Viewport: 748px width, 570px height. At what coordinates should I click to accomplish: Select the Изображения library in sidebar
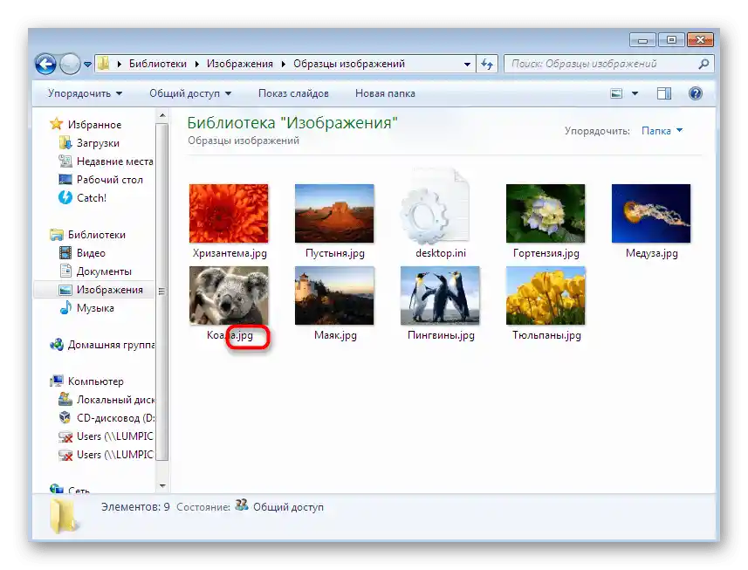[110, 290]
